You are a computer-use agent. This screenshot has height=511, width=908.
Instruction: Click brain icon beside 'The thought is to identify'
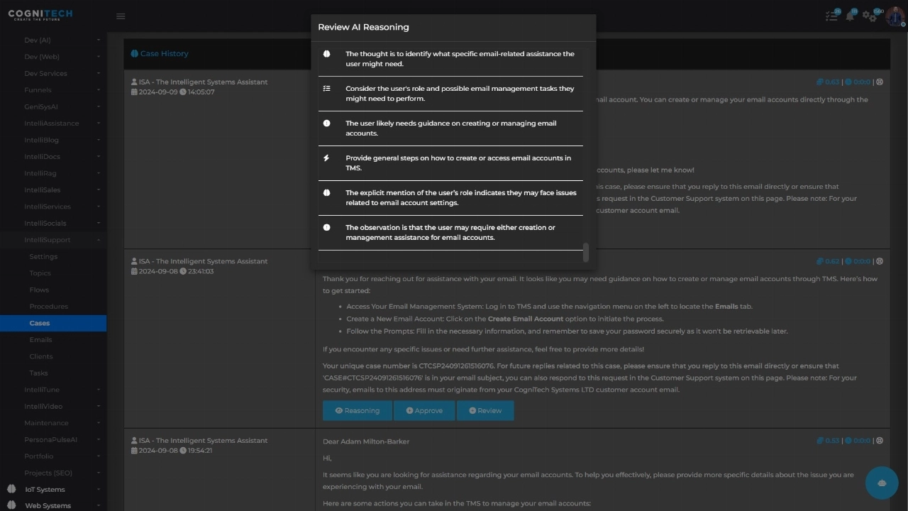point(326,54)
